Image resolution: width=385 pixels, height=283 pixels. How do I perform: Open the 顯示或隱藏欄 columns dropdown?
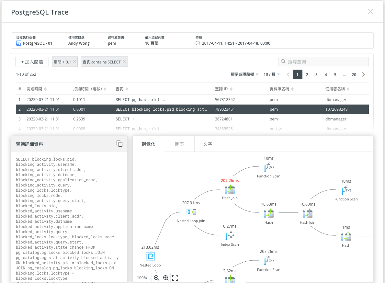244,74
